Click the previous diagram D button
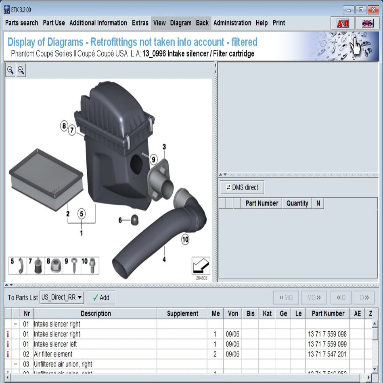Image resolution: width=383 pixels, height=383 pixels. click(x=341, y=297)
